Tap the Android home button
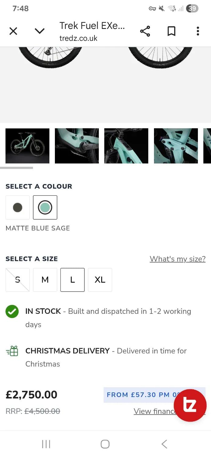 pyautogui.click(x=105, y=444)
